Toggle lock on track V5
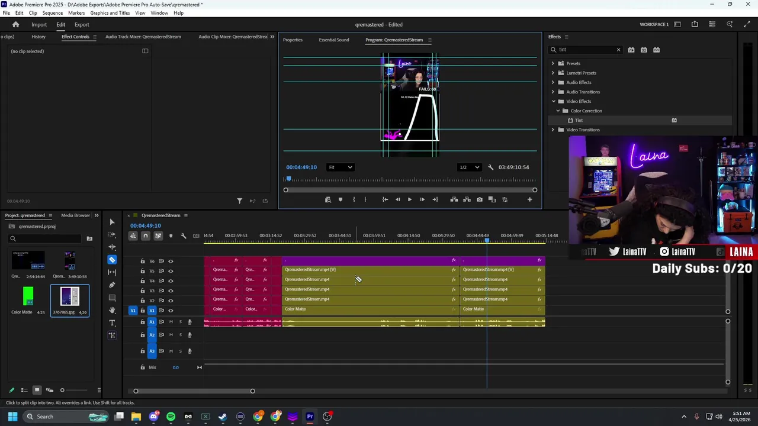The height and width of the screenshot is (426, 758). [142, 271]
